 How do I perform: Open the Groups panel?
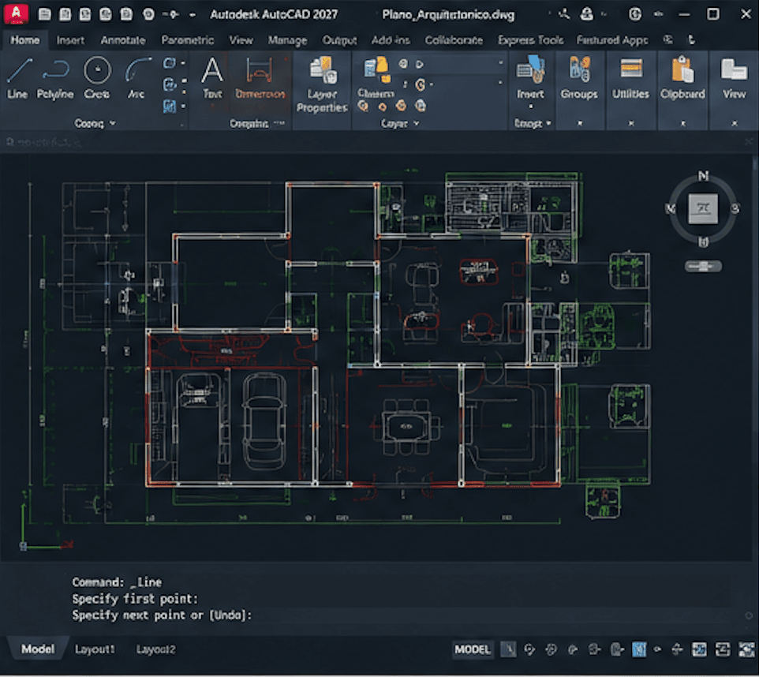coord(579,77)
